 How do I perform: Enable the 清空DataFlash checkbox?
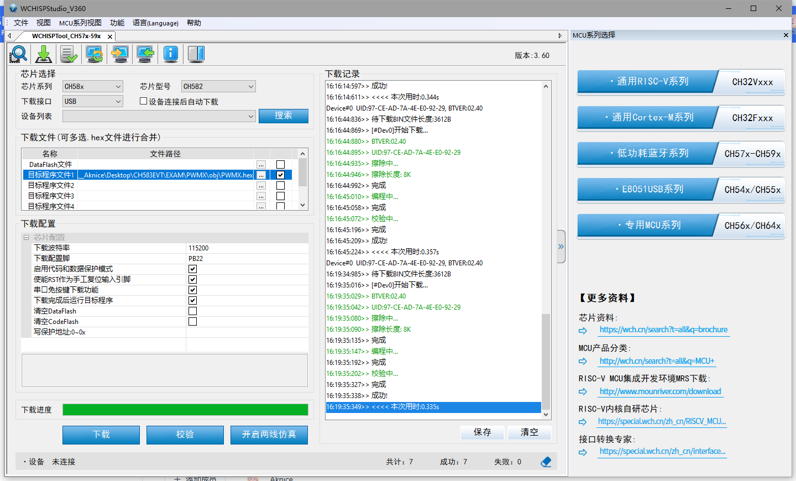tap(192, 311)
